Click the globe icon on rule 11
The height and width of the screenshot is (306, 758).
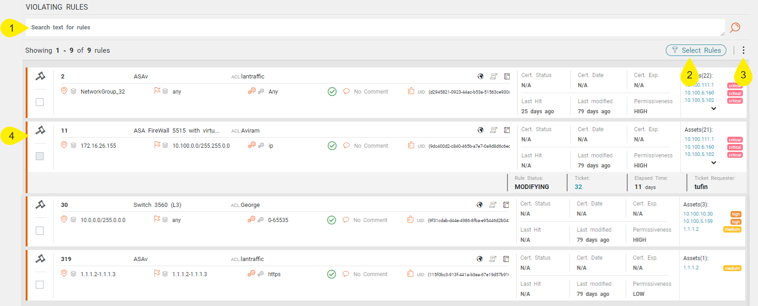click(480, 130)
